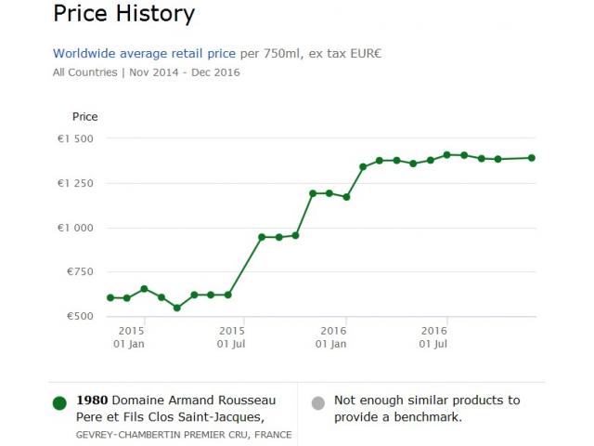Screen dimensions: 594x446
Task: Select the last data point of the line
Action: (x=532, y=158)
